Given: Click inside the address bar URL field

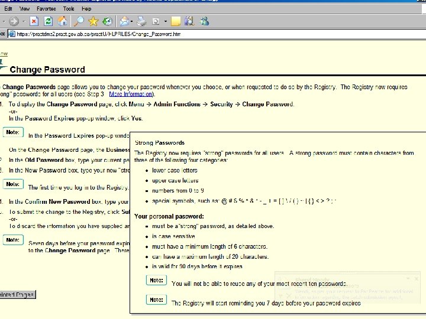Looking at the screenshot, I should [x=217, y=34].
